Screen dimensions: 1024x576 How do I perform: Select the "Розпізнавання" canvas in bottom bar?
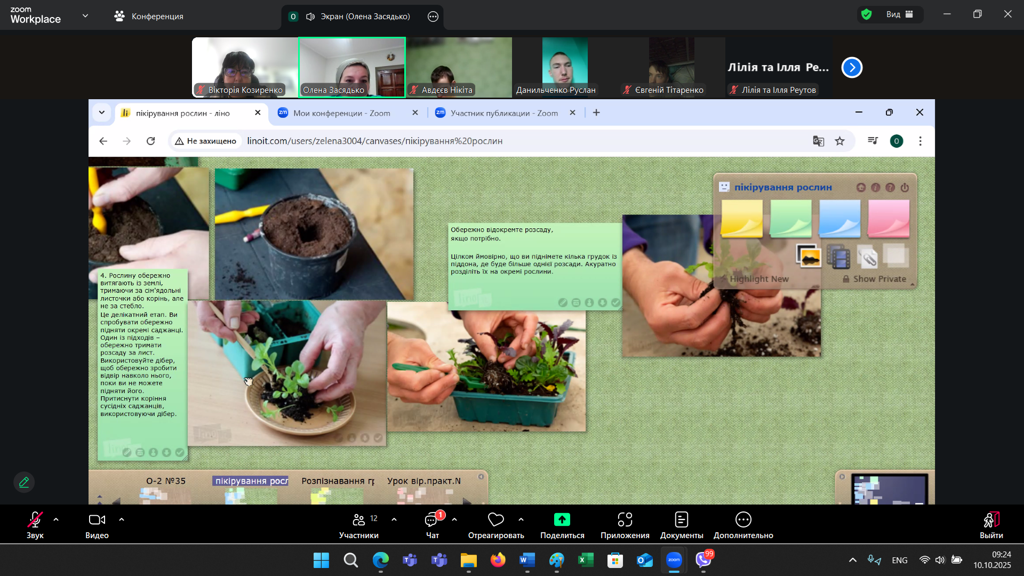[x=338, y=481]
